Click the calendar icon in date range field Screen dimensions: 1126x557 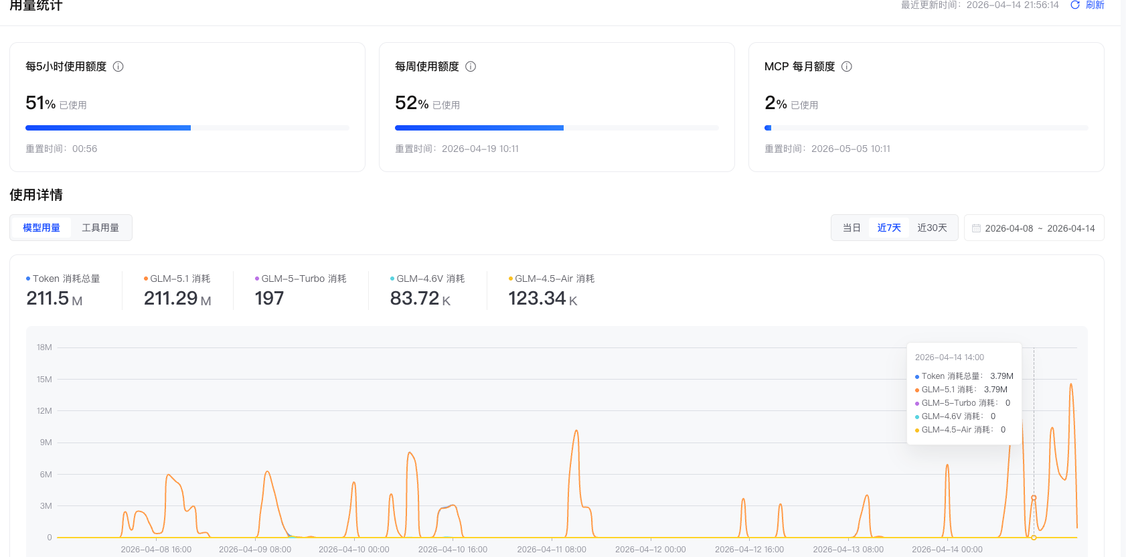(x=977, y=228)
